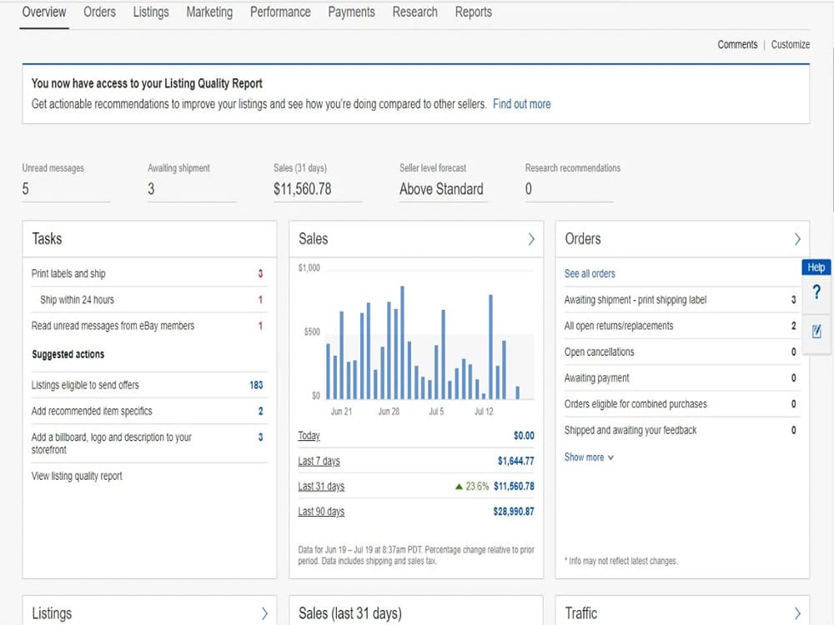Expand the Sales panel chevron

[530, 239]
